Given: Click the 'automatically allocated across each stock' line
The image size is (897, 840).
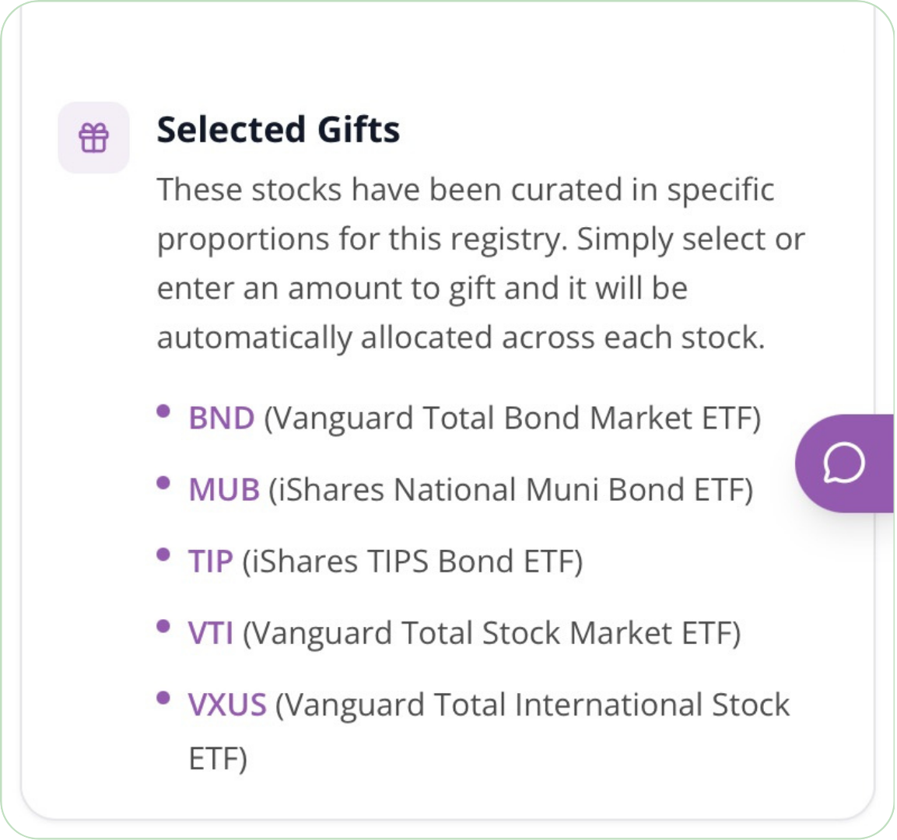Looking at the screenshot, I should pyautogui.click(x=461, y=338).
